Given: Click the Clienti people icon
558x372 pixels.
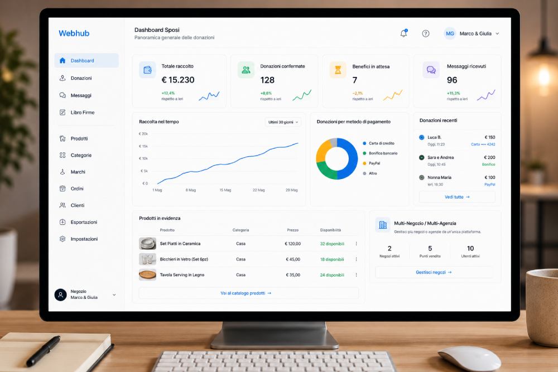Looking at the screenshot, I should point(62,205).
